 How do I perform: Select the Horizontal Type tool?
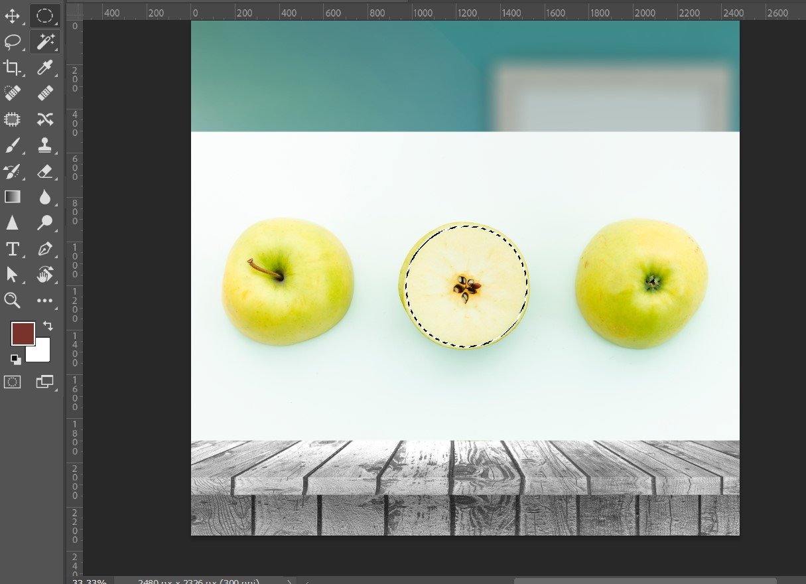coord(13,249)
